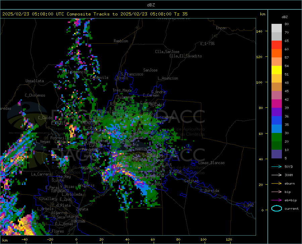Click the 'dBZ' heading above the color scale

(x=285, y=17)
